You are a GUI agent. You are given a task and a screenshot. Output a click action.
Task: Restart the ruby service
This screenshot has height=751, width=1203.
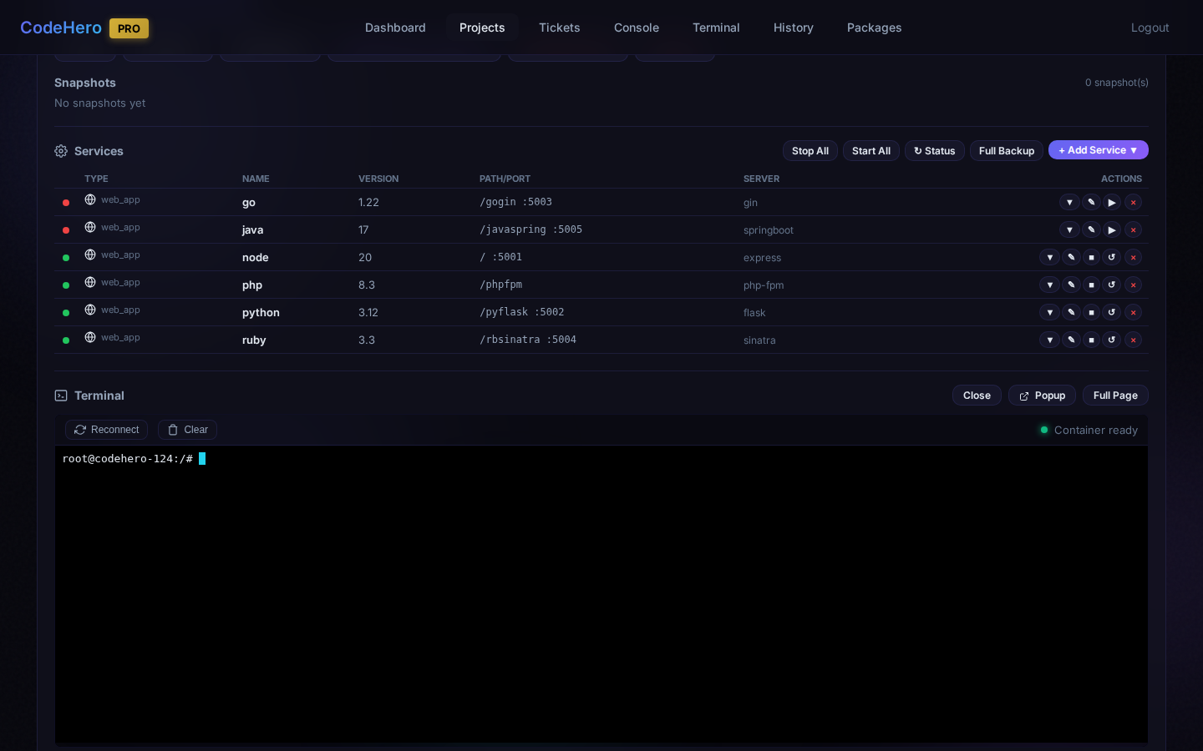coord(1111,340)
